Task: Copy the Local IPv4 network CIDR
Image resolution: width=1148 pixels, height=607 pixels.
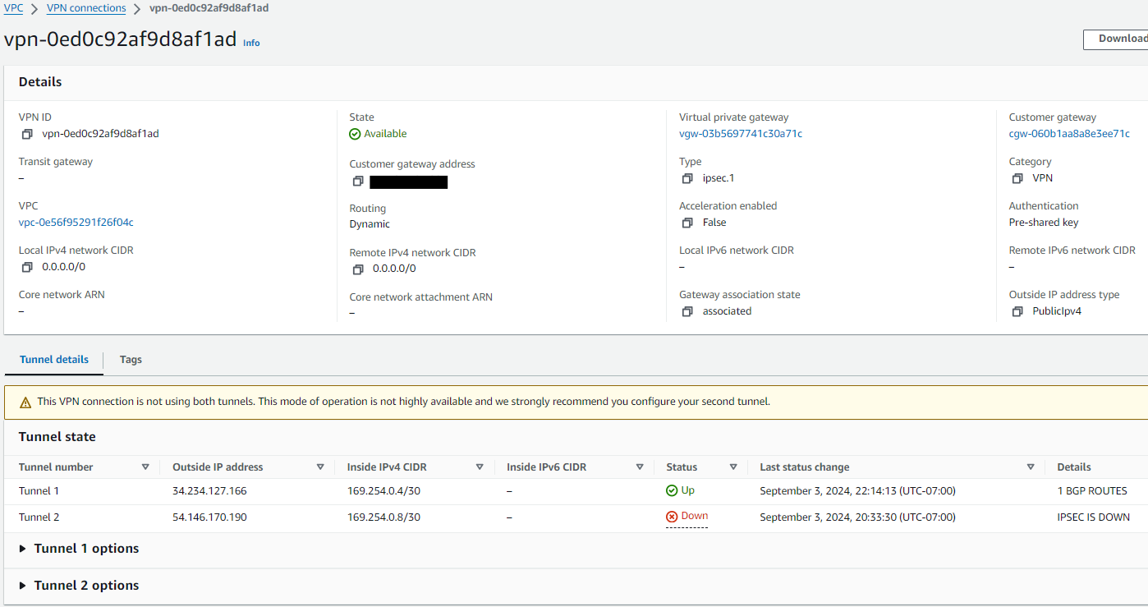Action: click(x=27, y=267)
